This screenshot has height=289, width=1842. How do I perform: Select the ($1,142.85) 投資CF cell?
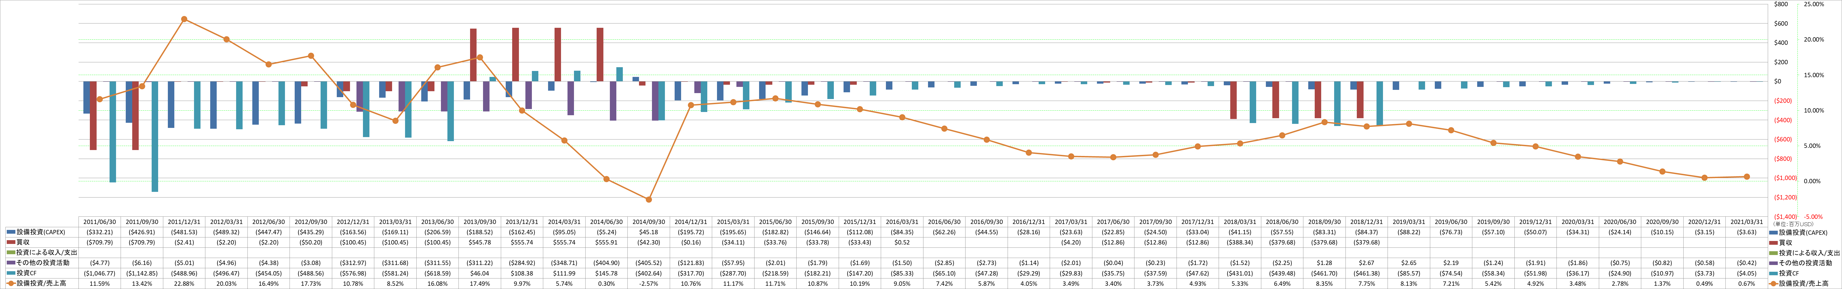click(142, 273)
